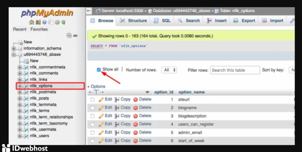The image size is (302, 152).
Task: Click the Recent tables link
Action: pos(20,29)
